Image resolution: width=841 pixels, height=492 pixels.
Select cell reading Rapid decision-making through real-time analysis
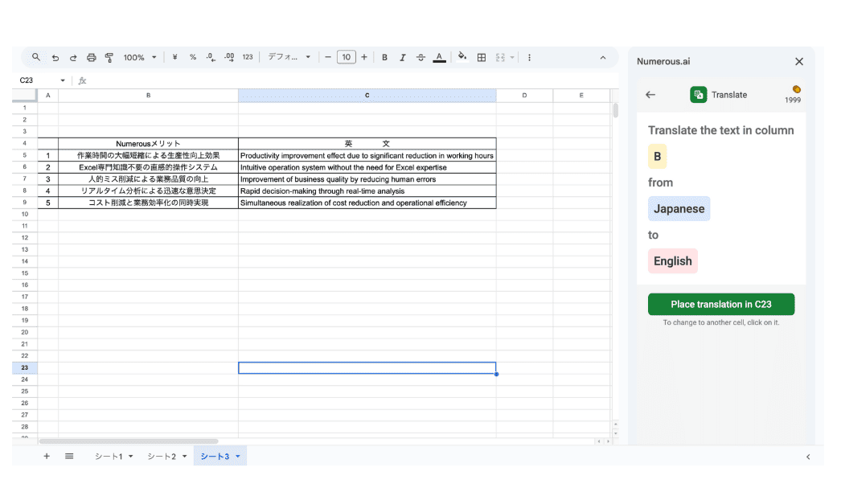click(x=367, y=191)
